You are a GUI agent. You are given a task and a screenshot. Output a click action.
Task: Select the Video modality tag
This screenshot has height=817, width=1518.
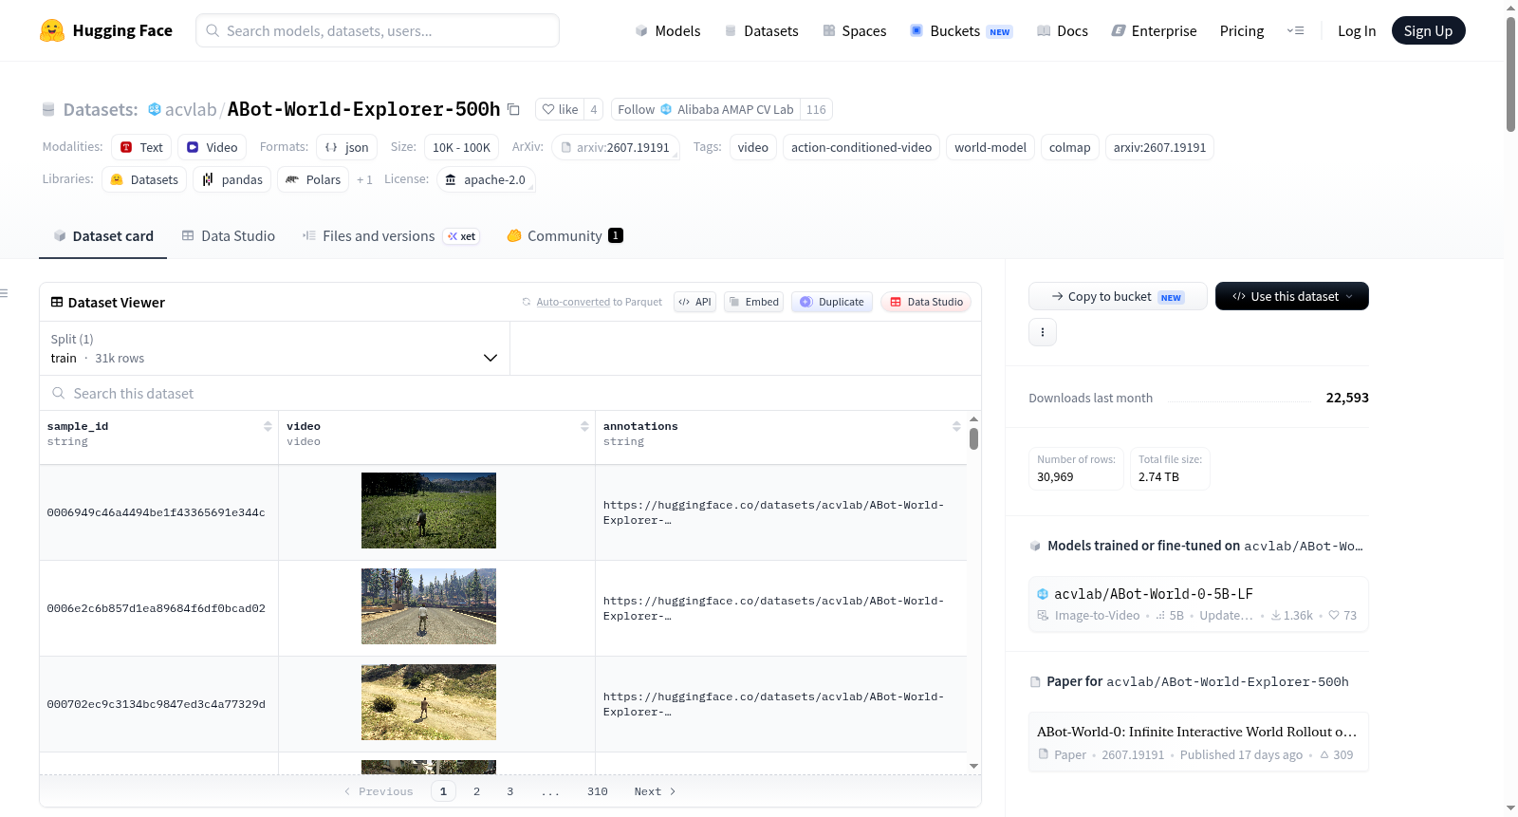213,147
